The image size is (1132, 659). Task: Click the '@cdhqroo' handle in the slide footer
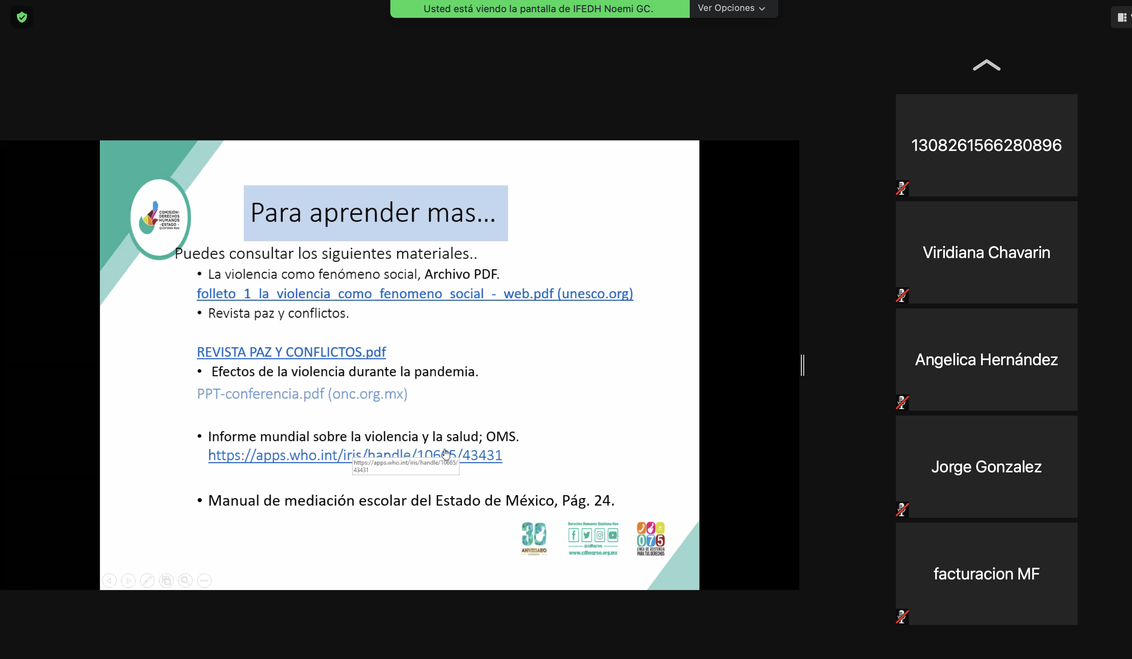click(593, 546)
